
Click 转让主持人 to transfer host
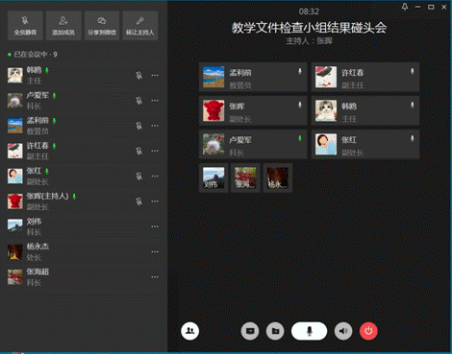coord(140,25)
